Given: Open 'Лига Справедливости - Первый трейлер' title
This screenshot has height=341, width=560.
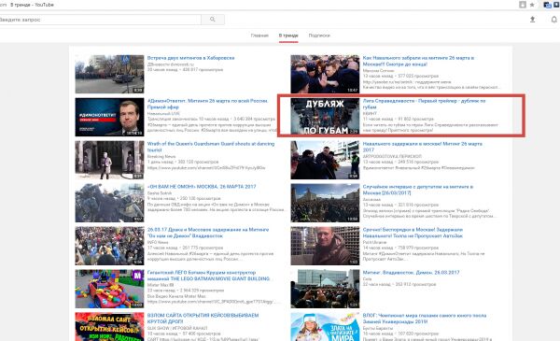Looking at the screenshot, I should 424,104.
